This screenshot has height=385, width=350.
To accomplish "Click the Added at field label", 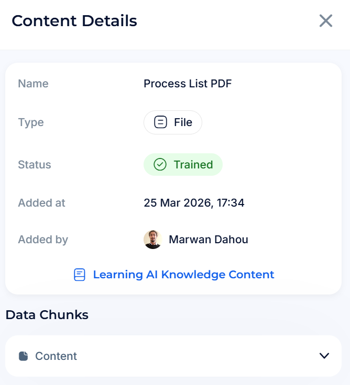I will [x=41, y=202].
